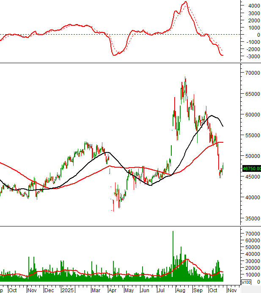The height and width of the screenshot is (293, 261).
Task: Select the 2025 year marker on time axis
Action: pos(67,290)
